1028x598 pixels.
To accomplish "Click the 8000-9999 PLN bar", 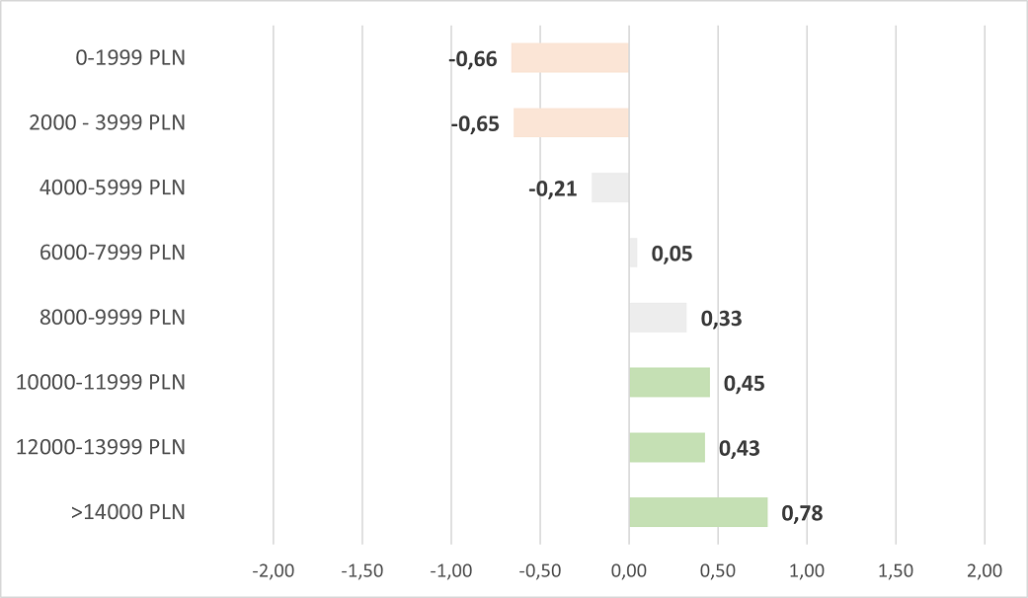I will 658,318.
